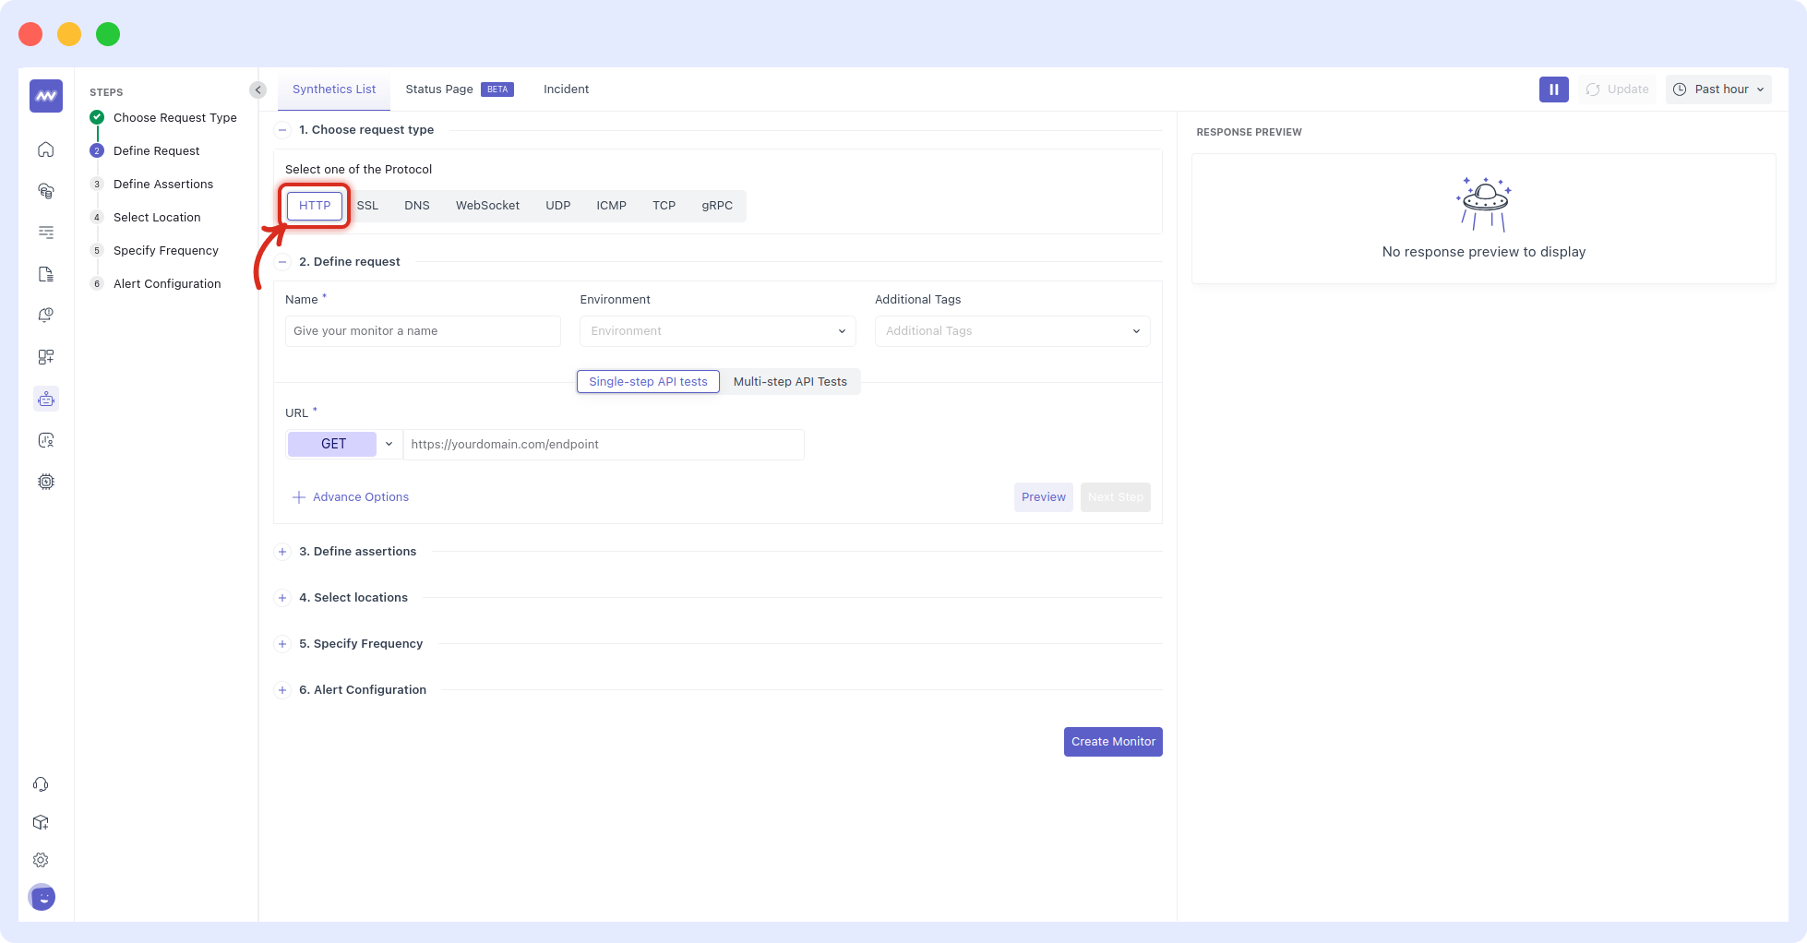Select Multi-step API Tests option
Screen dimensions: 1807x943
pos(789,381)
